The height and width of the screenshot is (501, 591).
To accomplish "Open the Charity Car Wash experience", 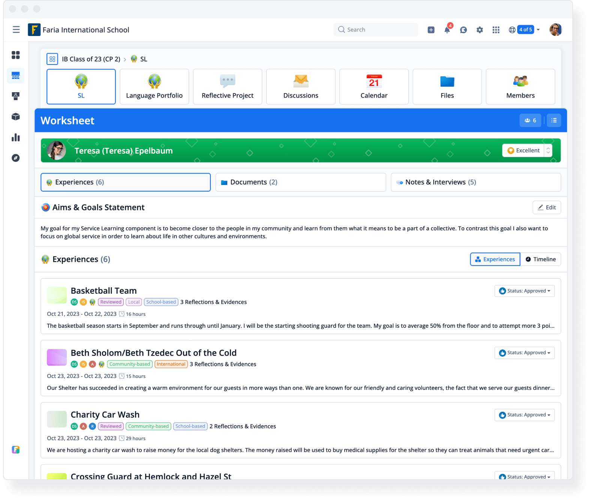I will tap(105, 415).
